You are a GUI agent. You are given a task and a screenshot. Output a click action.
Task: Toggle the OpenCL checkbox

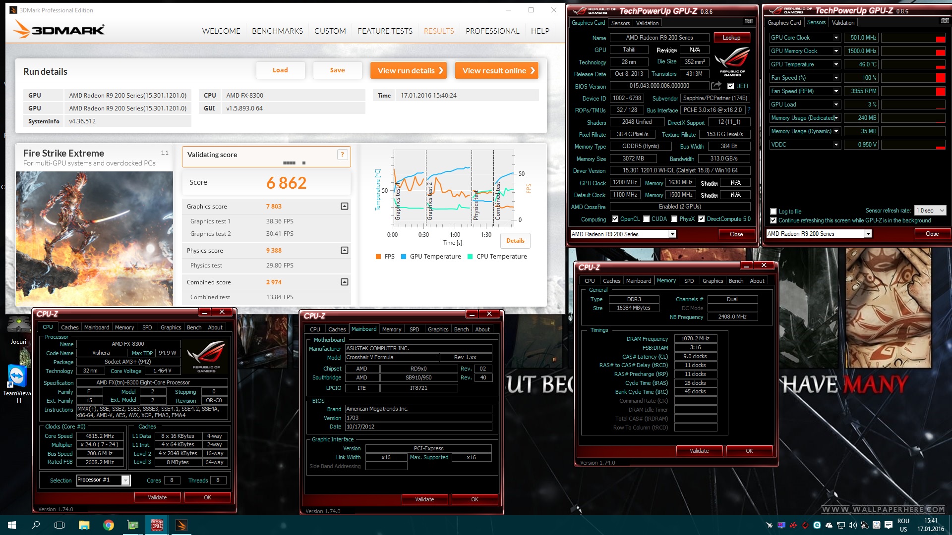point(615,219)
